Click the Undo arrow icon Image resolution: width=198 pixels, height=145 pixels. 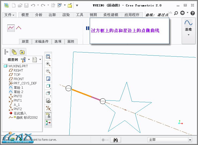tap(33, 5)
